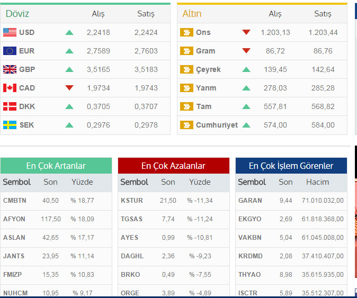Open the Altın section heading
The width and height of the screenshot is (357, 298).
point(192,14)
